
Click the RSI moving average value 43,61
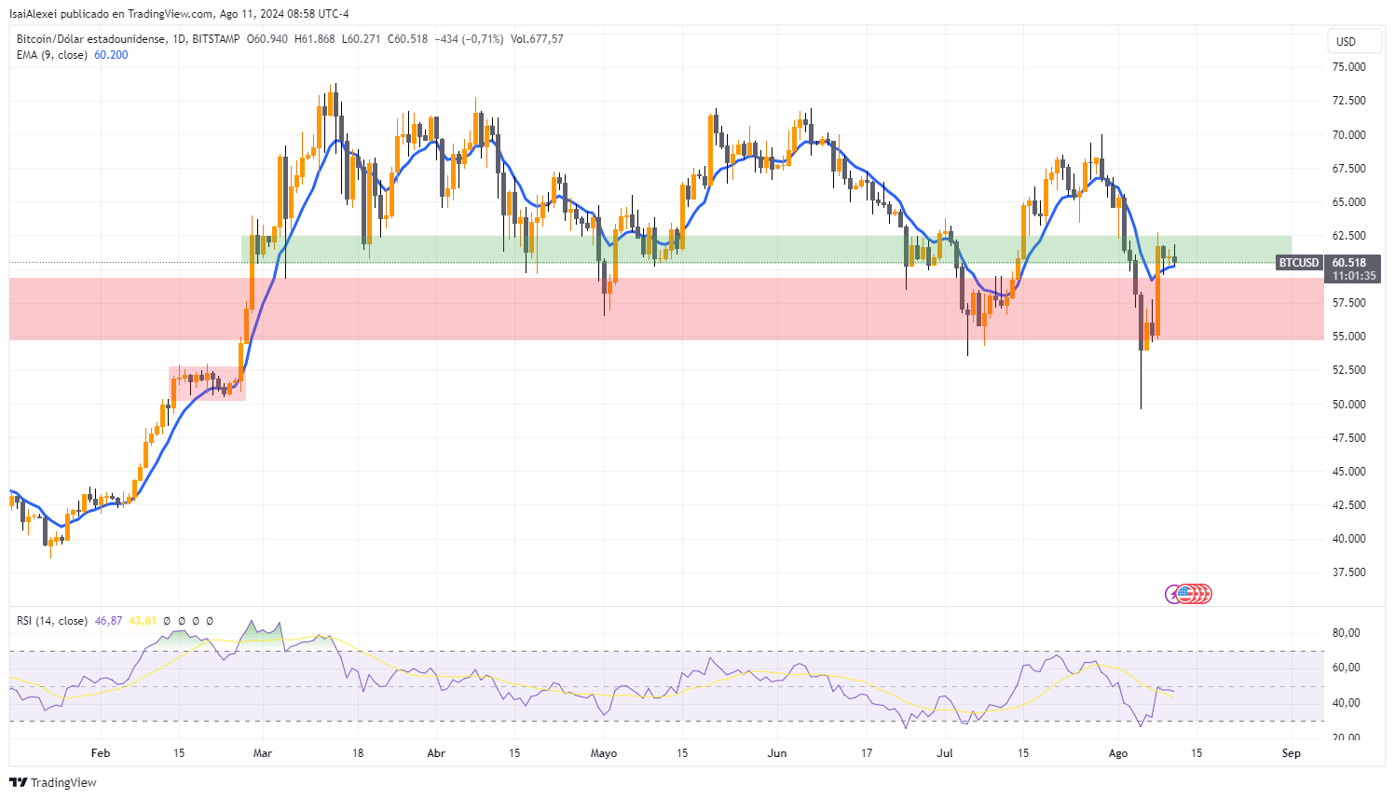pos(143,621)
